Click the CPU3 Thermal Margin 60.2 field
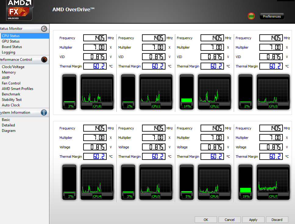The height and width of the screenshot is (224, 295). point(271,66)
